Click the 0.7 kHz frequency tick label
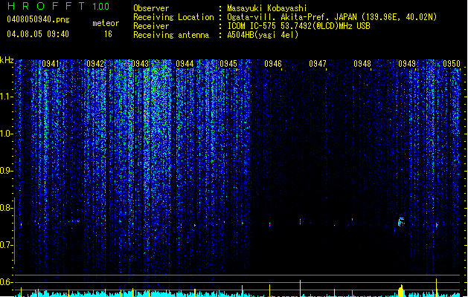This screenshot has height=297, width=468. pyautogui.click(x=6, y=245)
